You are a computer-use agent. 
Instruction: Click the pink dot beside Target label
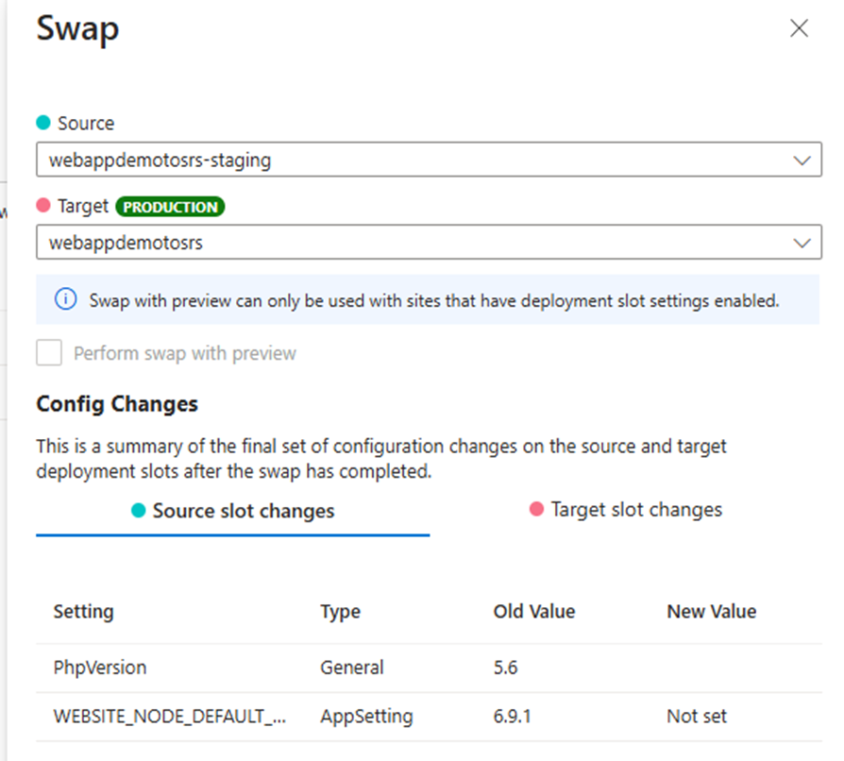[43, 205]
